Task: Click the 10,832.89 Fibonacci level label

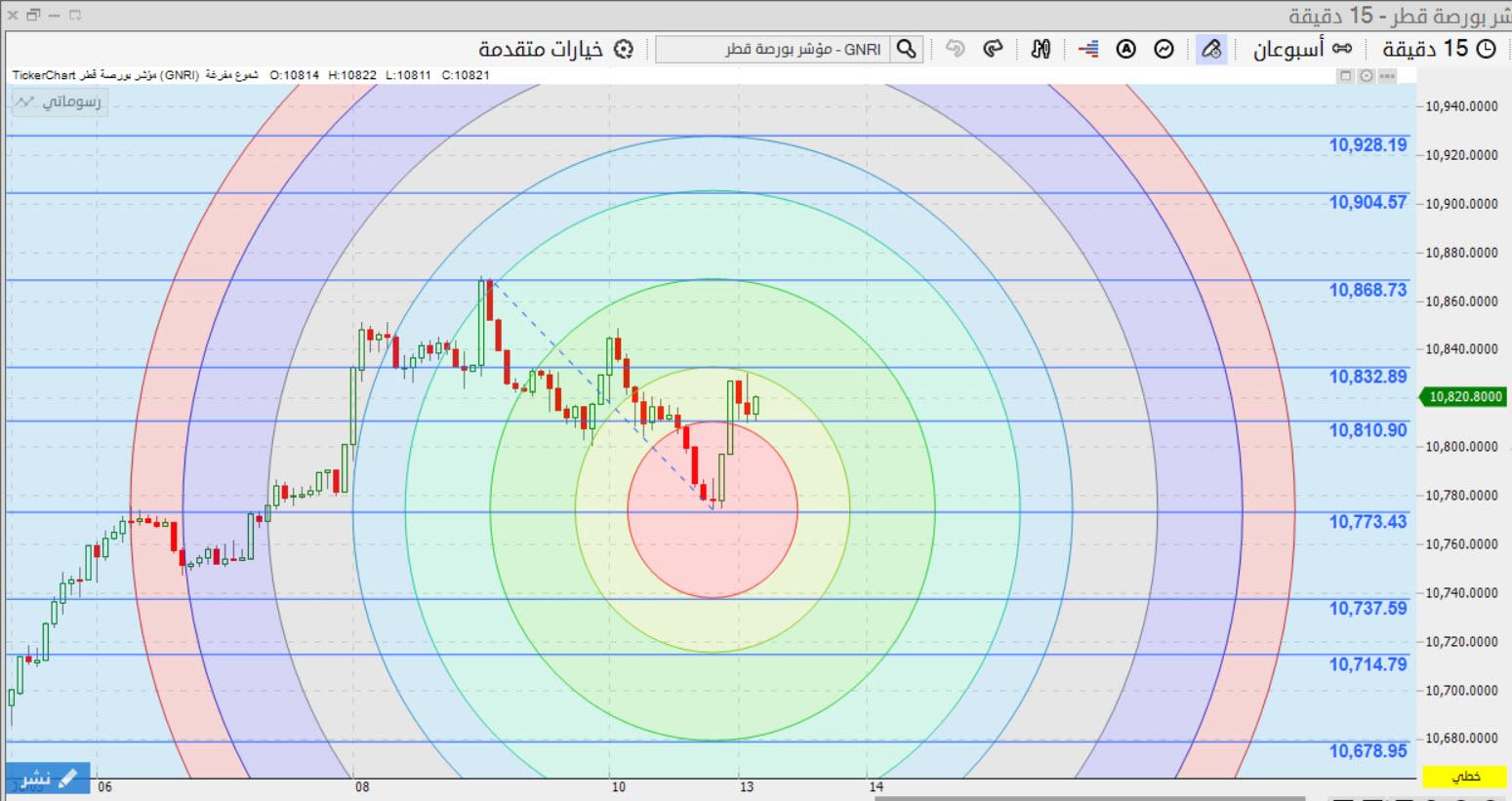Action: coord(1368,377)
